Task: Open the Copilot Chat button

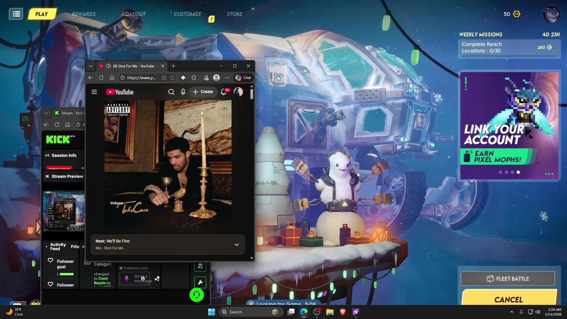Action: coord(243,78)
